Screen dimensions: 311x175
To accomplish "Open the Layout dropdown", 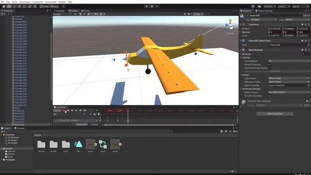I will [300, 6].
